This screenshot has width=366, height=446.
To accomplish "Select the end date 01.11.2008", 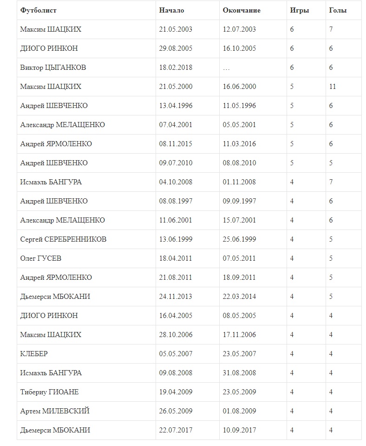I will click(239, 182).
